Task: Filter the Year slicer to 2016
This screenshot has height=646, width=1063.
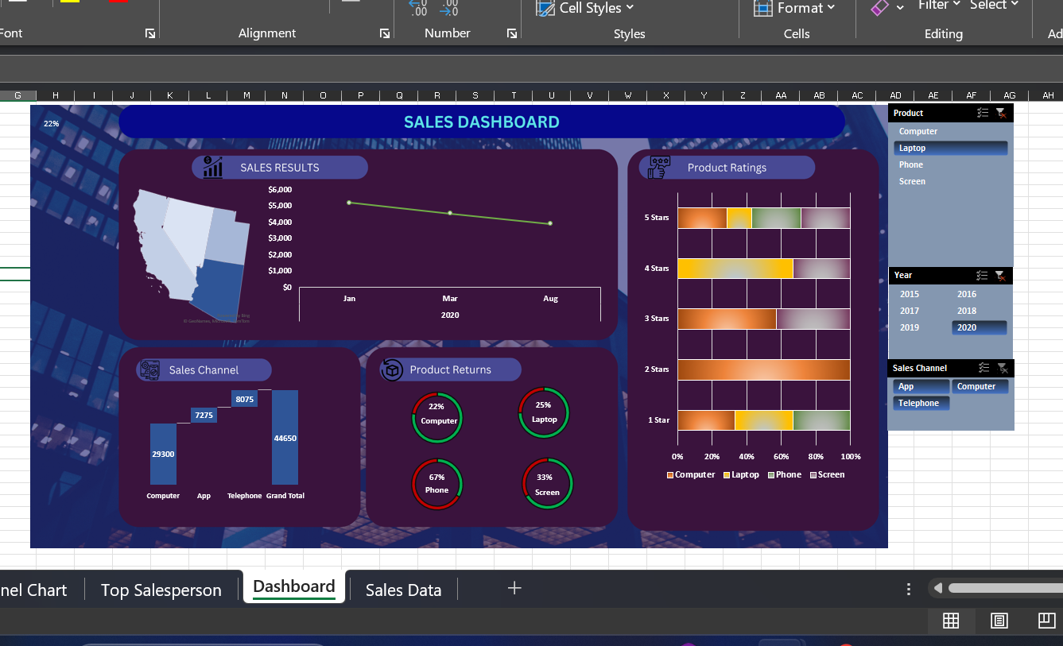Action: (x=979, y=294)
